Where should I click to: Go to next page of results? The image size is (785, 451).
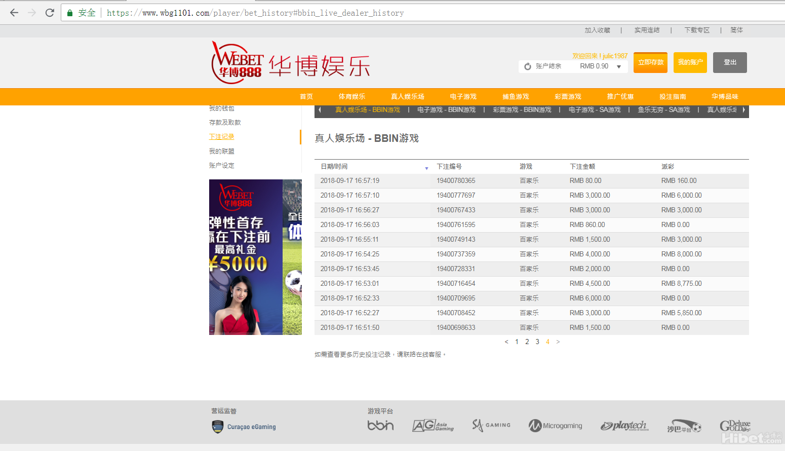(558, 342)
